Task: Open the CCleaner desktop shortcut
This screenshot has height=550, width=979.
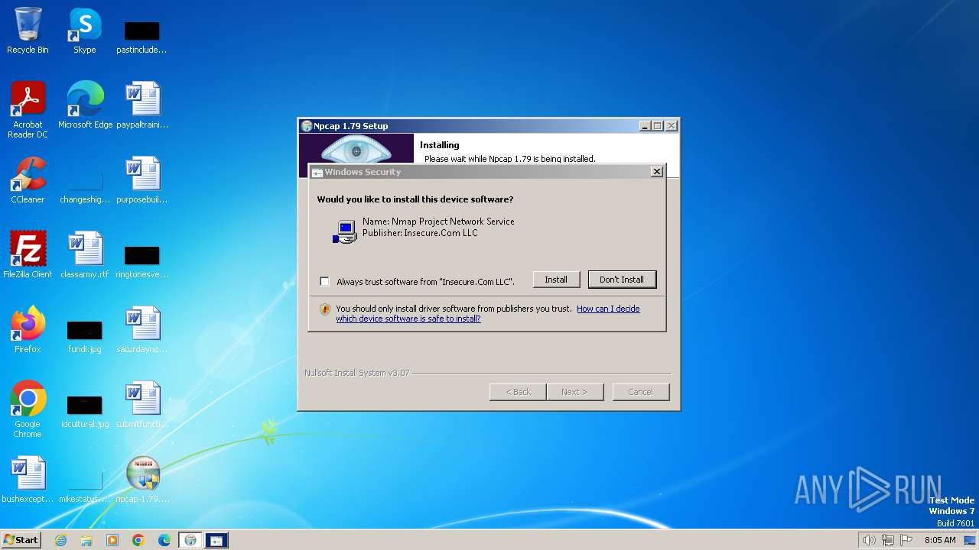Action: coord(28,180)
